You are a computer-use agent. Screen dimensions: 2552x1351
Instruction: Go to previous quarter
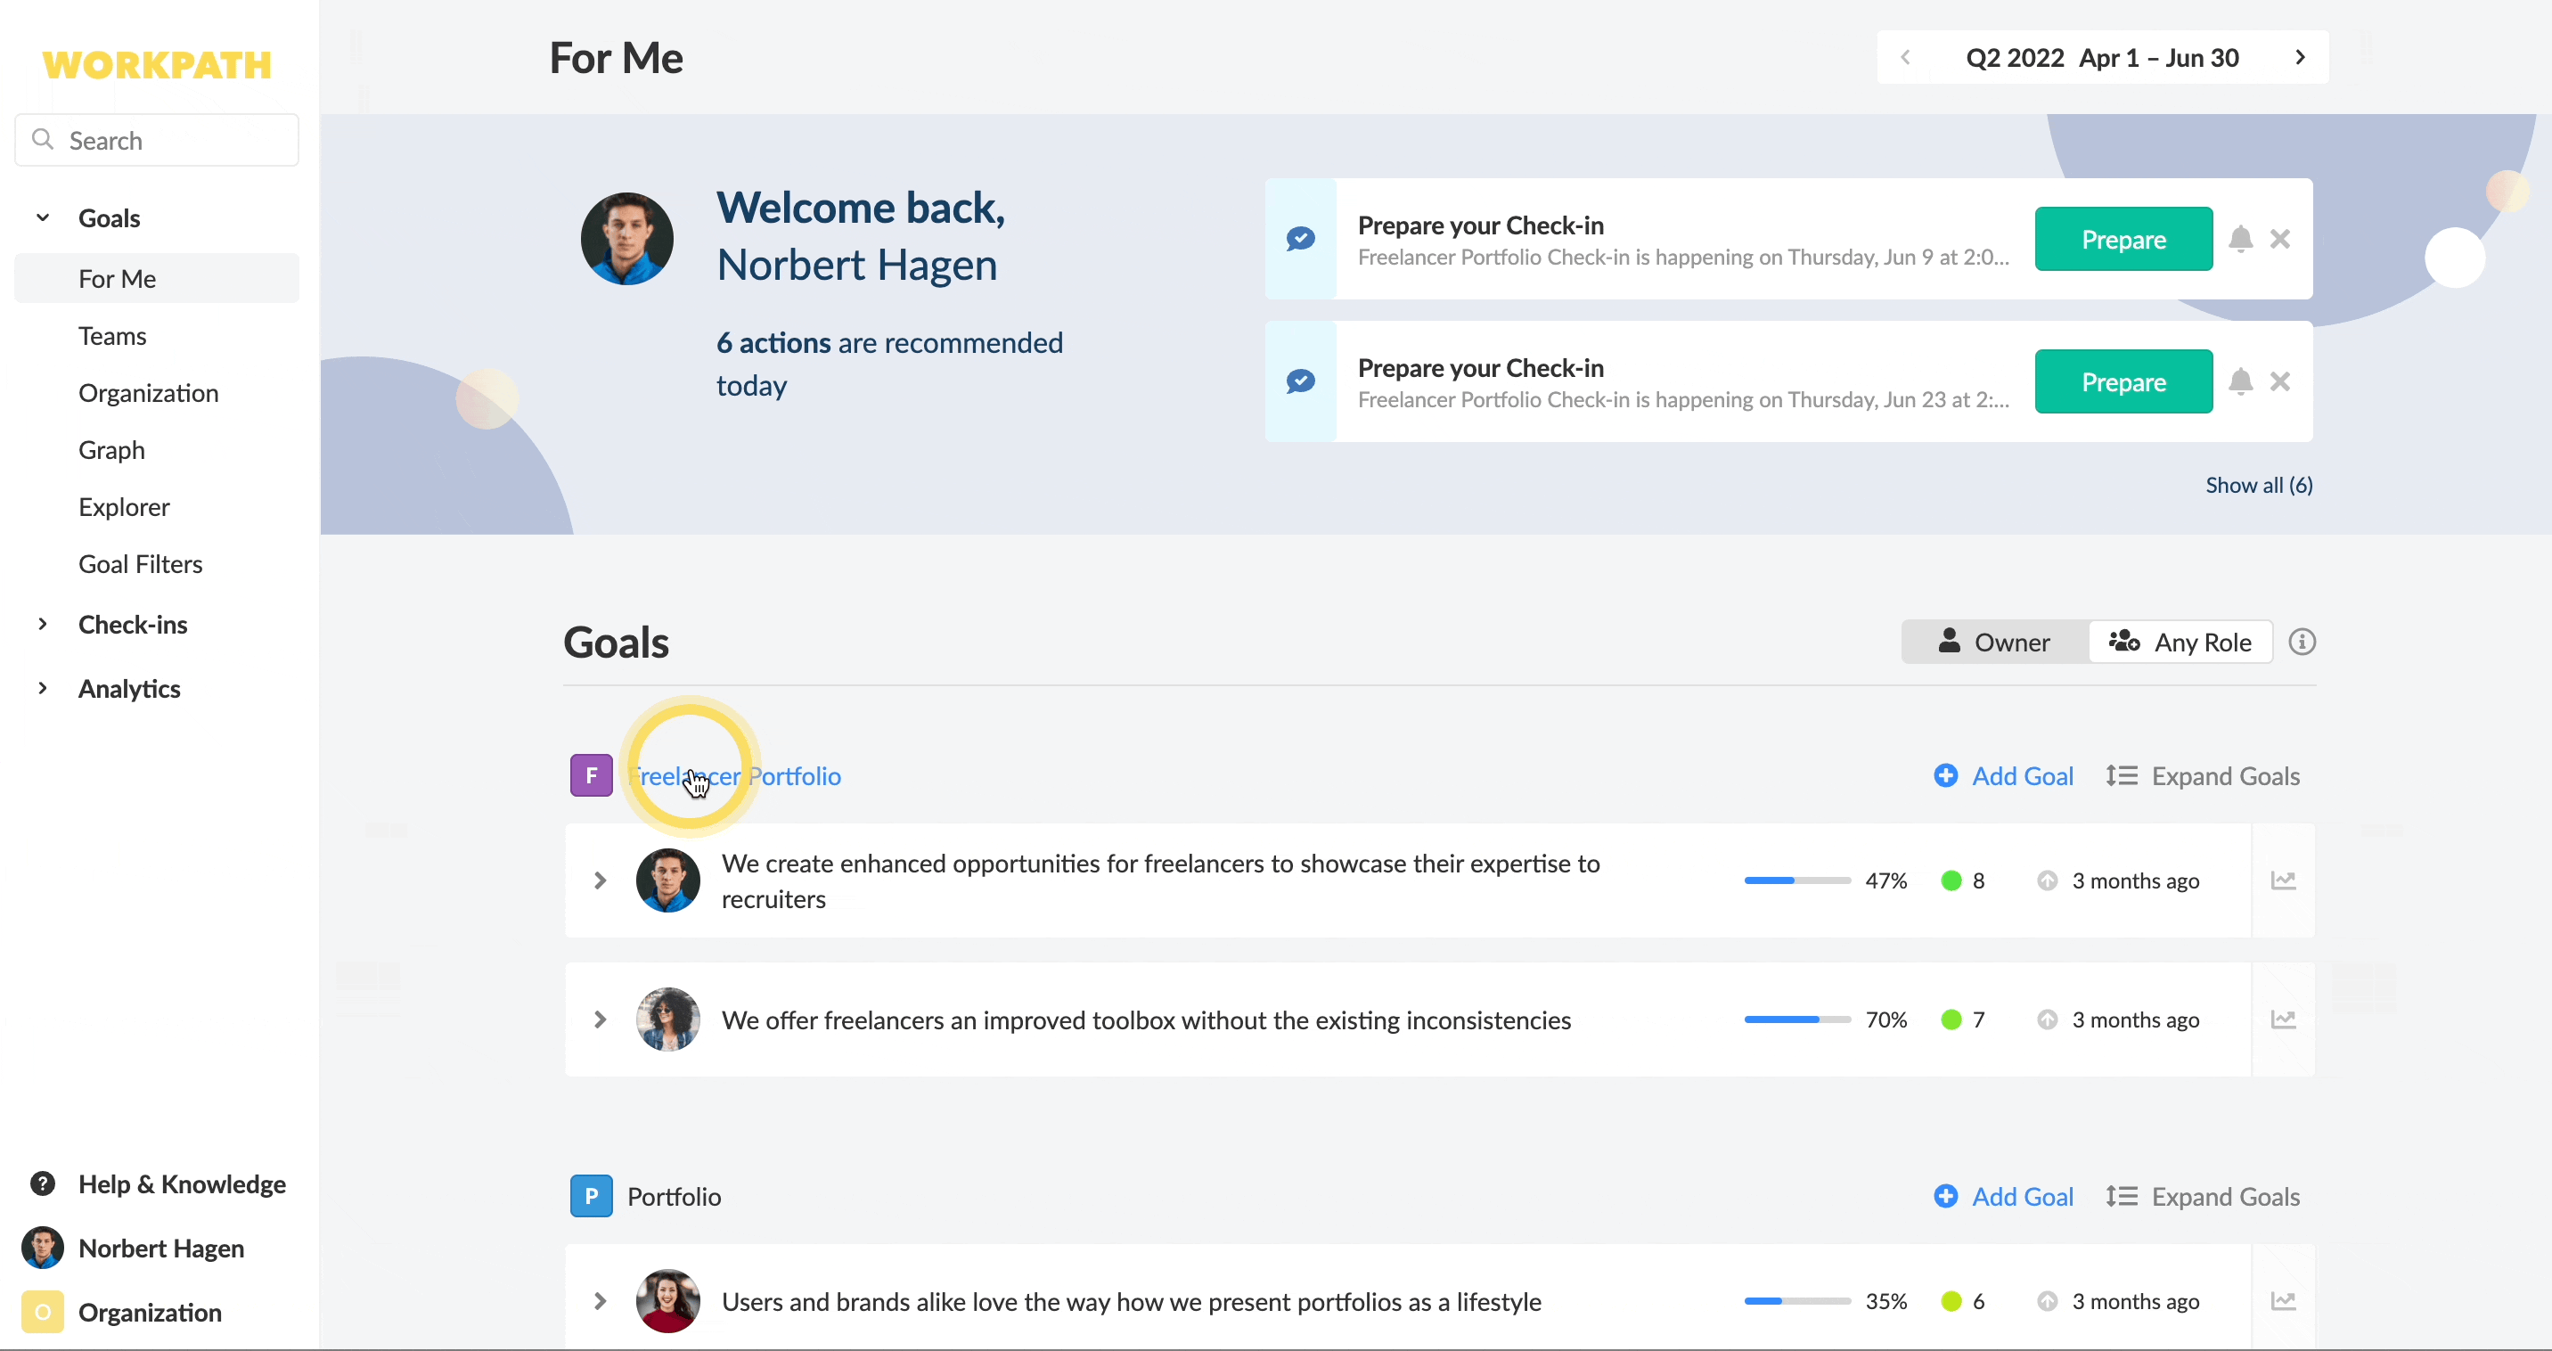pos(1905,57)
